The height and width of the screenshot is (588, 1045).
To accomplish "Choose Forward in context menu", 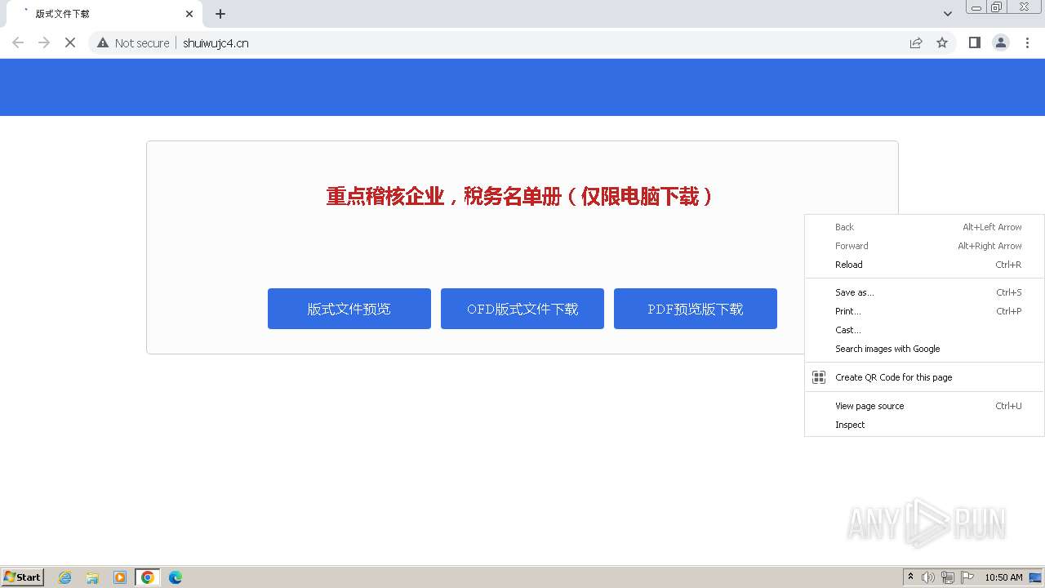I will tap(924, 246).
